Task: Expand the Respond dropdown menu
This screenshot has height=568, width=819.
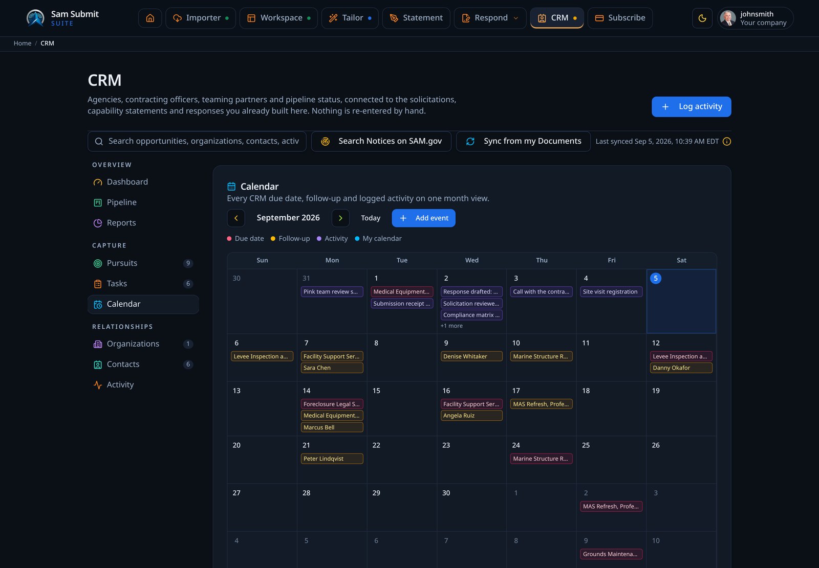Action: click(x=490, y=18)
